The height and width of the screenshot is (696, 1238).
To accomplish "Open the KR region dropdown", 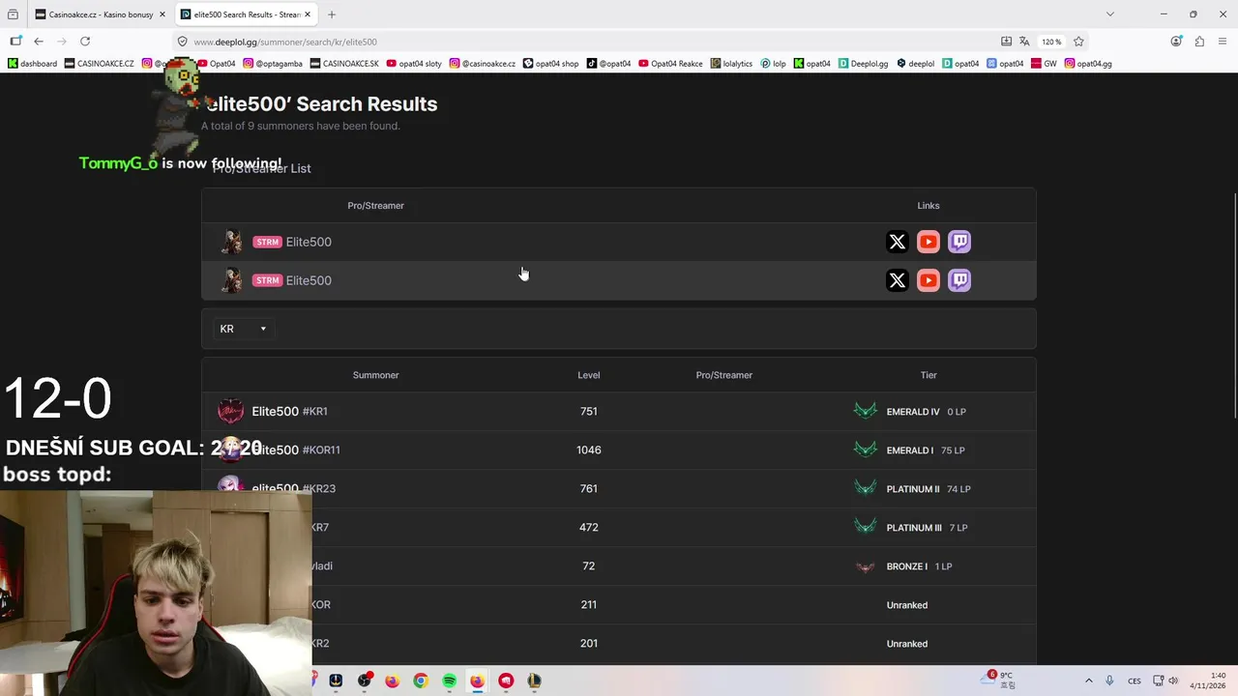I will click(x=243, y=329).
